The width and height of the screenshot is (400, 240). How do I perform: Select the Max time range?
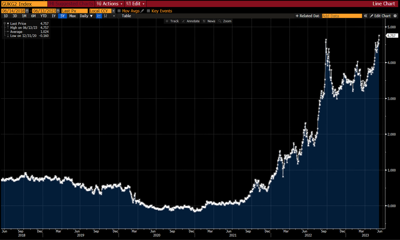pyautogui.click(x=72, y=16)
